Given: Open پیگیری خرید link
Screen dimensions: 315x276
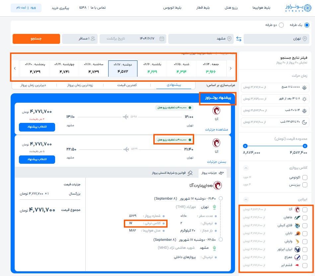Looking at the screenshot, I should pos(60,8).
